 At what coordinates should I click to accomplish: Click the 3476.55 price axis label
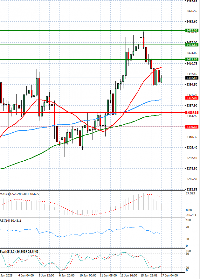point(192,11)
